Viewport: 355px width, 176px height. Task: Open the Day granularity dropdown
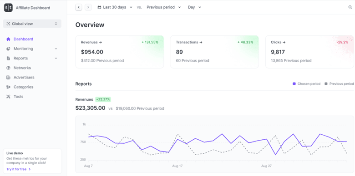194,7
